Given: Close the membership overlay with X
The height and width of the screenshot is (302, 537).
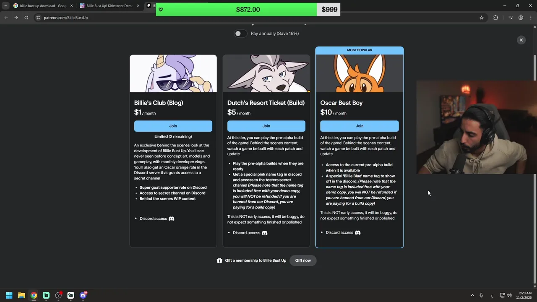Looking at the screenshot, I should [x=521, y=40].
